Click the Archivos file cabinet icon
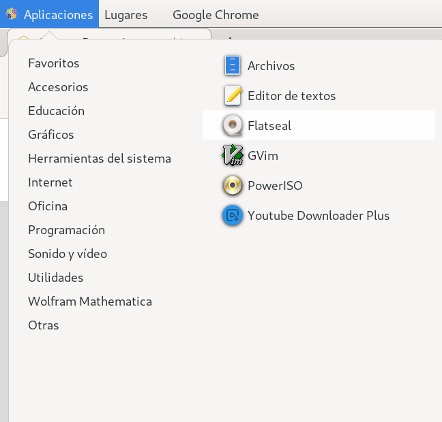Image resolution: width=442 pixels, height=422 pixels. click(233, 66)
